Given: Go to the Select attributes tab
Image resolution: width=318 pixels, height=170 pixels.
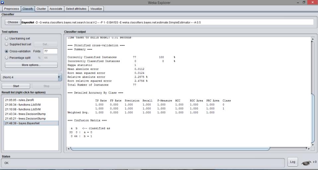Looking at the screenshot, I should (x=76, y=9).
